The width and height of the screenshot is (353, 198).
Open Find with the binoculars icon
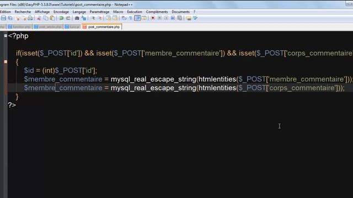pyautogui.click(x=77, y=18)
